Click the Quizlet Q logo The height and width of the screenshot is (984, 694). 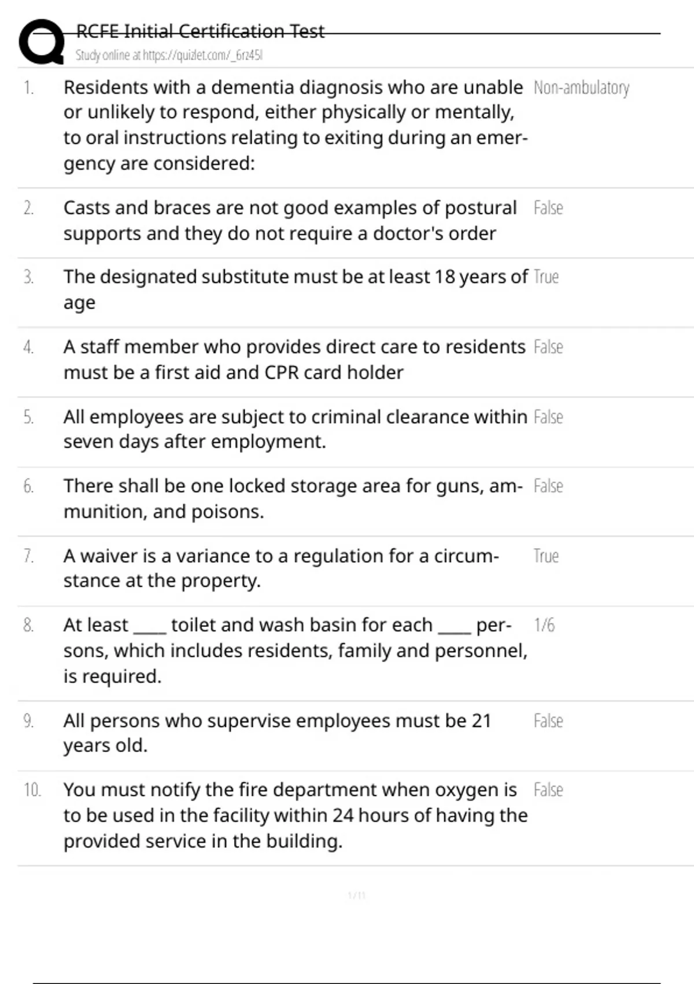click(42, 42)
